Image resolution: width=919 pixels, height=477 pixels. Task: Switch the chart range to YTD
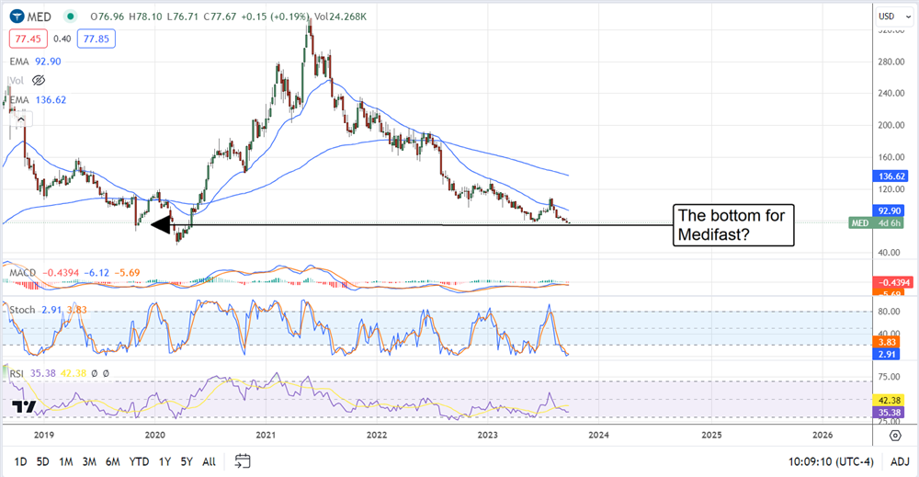pyautogui.click(x=139, y=461)
